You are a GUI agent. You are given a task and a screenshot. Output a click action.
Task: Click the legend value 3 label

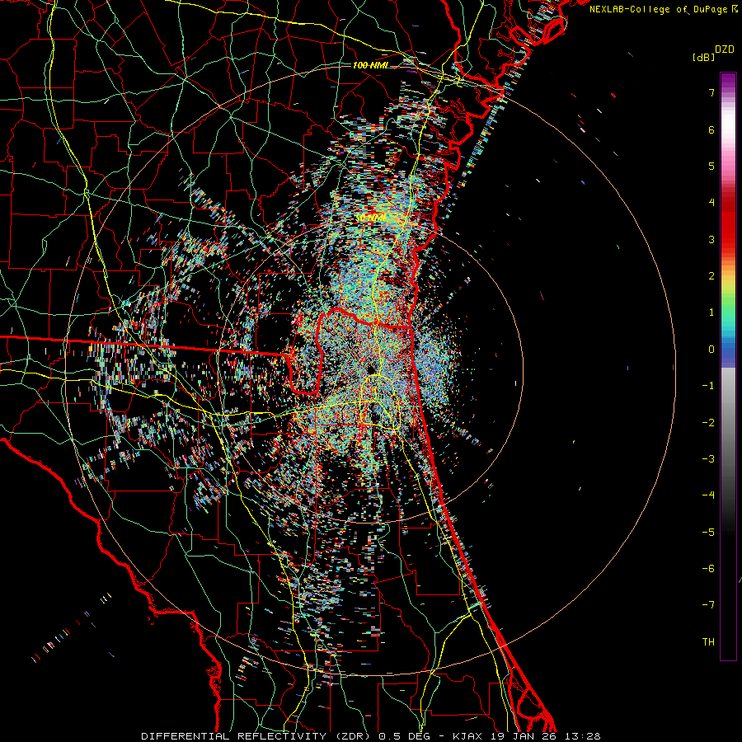coord(711,239)
